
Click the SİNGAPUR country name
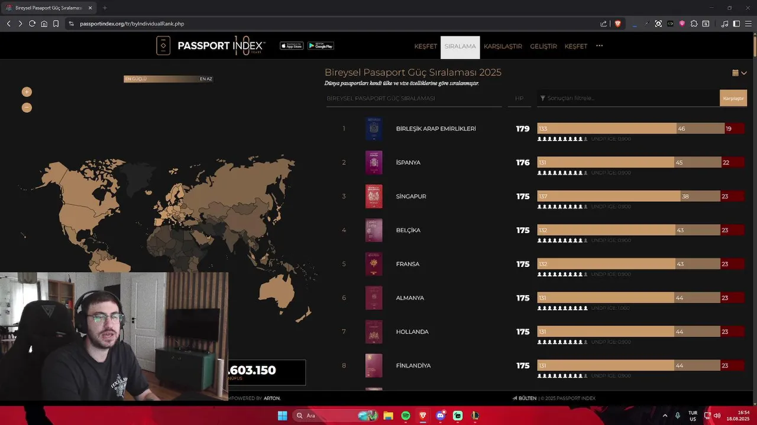click(411, 197)
